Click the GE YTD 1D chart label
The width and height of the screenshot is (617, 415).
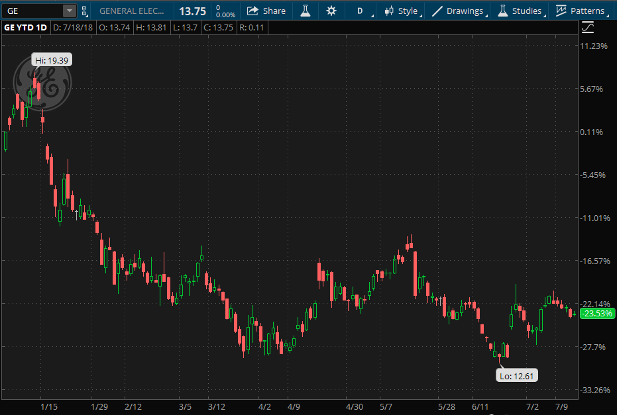pos(26,28)
